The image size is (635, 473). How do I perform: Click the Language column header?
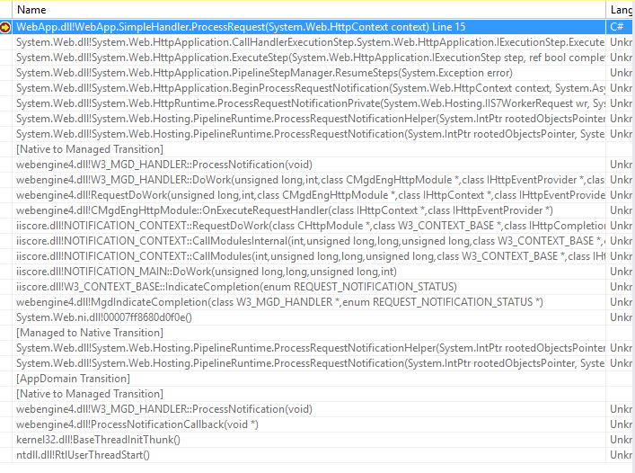pos(621,9)
